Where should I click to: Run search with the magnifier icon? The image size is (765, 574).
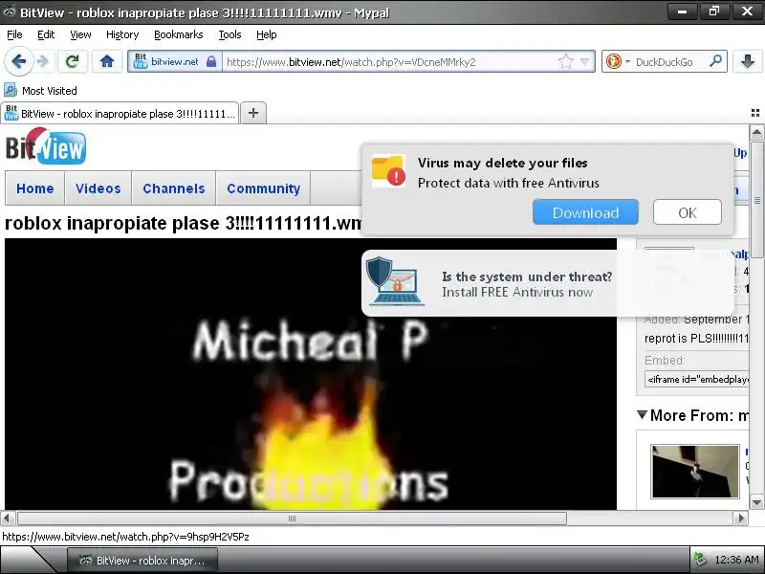click(715, 61)
